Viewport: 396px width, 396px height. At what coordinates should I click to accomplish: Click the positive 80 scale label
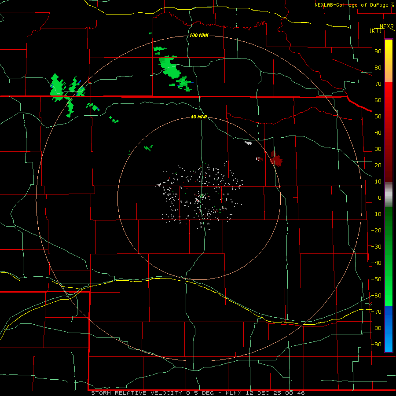tap(378, 68)
